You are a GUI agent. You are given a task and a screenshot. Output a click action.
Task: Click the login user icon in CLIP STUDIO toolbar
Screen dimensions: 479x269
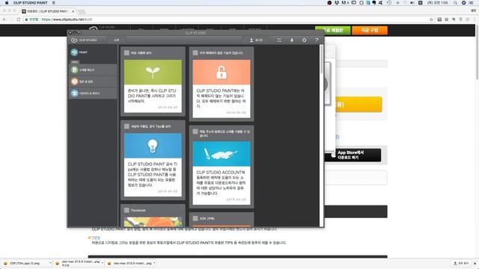coord(251,40)
